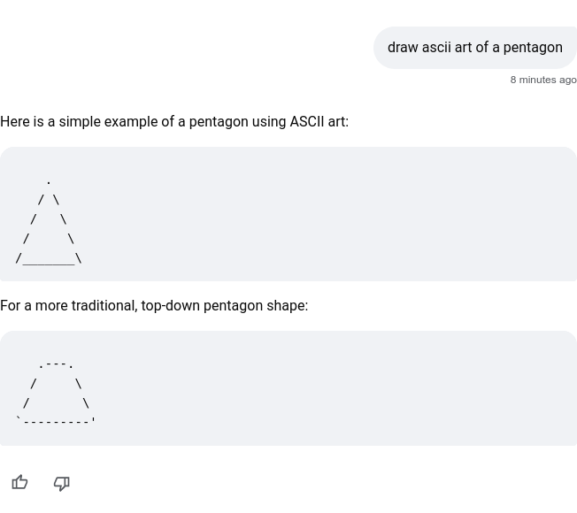The image size is (577, 513).
Task: Click the "8 minutes ago" timestamp
Action: 542,80
